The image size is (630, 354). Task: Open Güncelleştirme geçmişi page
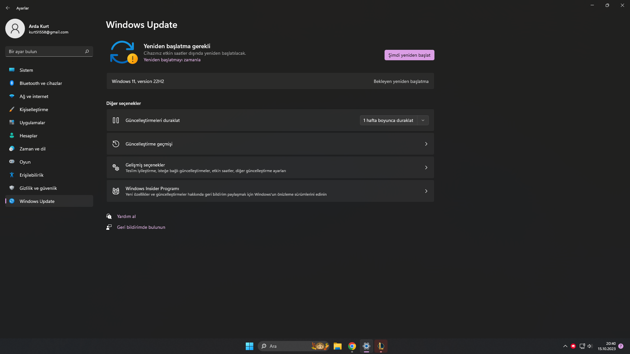[x=270, y=144]
